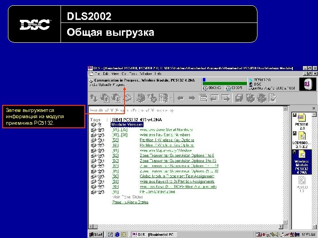Open Partition 2 Wireless Key Options link
The image size is (318, 238).
coord(167,145)
